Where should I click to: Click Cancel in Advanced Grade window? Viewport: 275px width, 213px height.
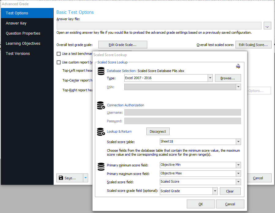[x=259, y=178]
